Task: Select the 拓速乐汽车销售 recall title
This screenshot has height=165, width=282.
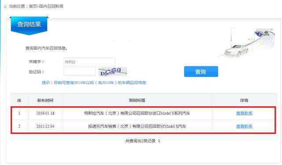Action: (x=137, y=126)
